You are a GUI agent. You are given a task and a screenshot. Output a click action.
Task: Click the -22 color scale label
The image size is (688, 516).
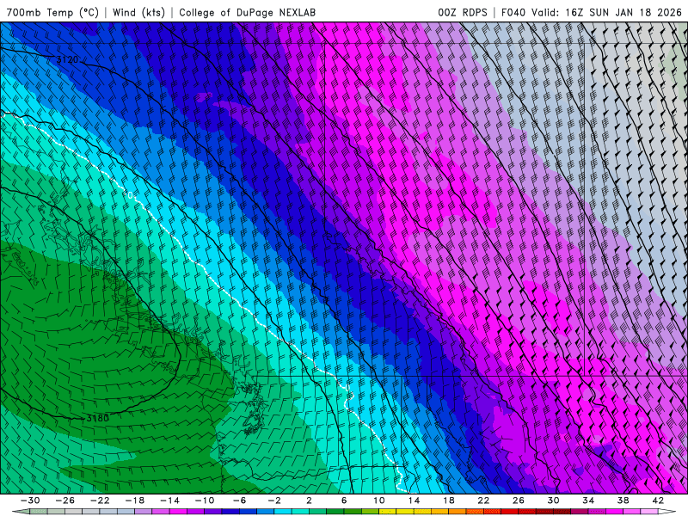(100, 501)
